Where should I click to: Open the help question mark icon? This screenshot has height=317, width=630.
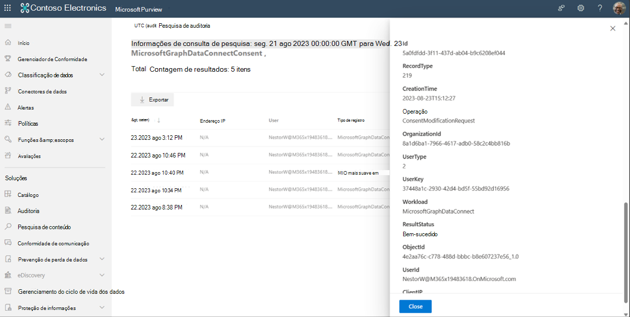pyautogui.click(x=600, y=8)
